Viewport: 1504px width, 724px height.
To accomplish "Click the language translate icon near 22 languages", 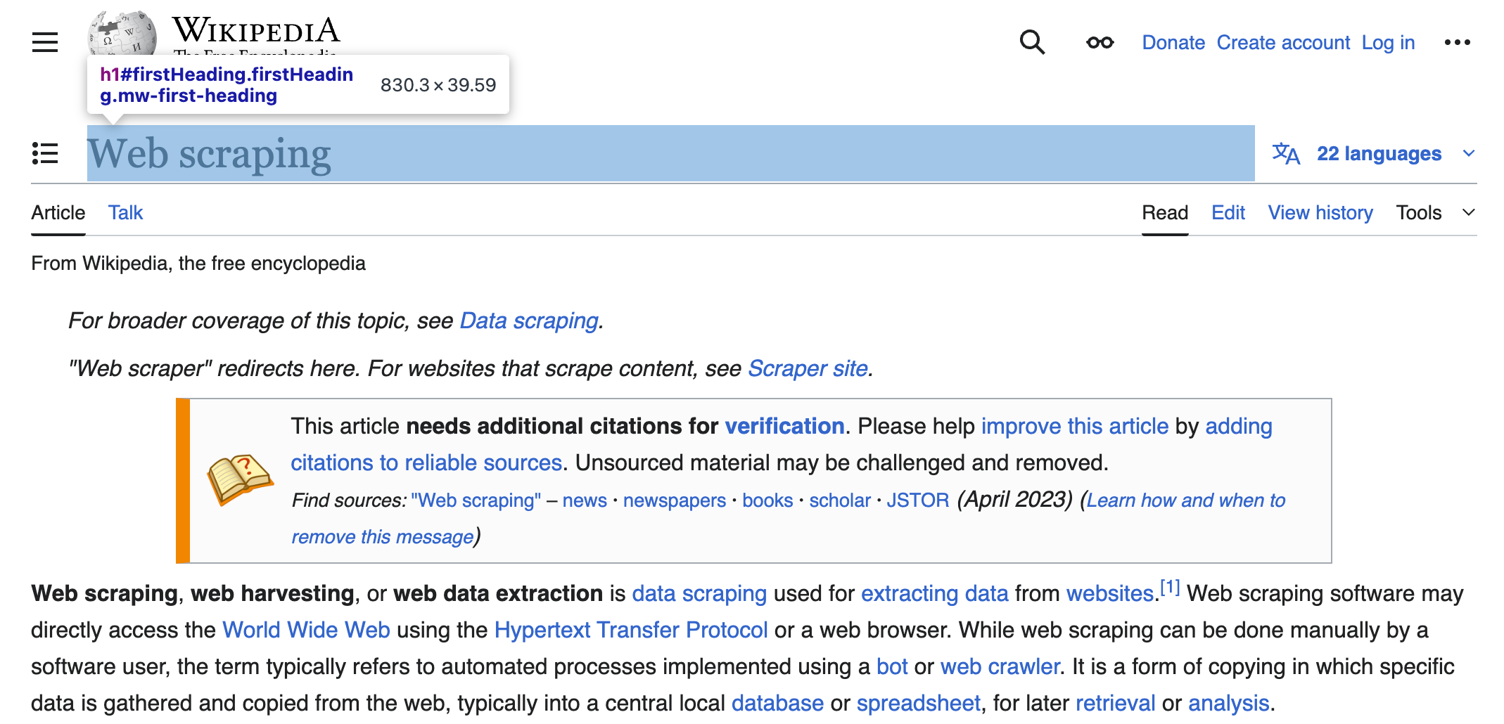I will (1286, 153).
